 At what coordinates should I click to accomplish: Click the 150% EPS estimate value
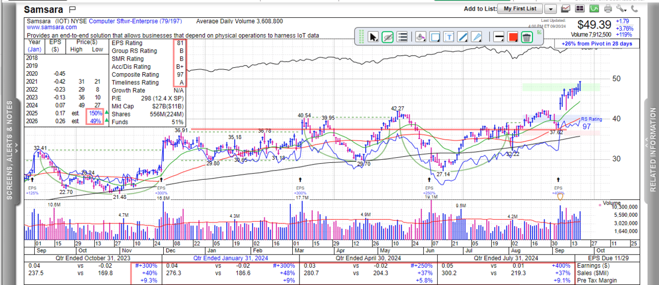[x=95, y=112]
